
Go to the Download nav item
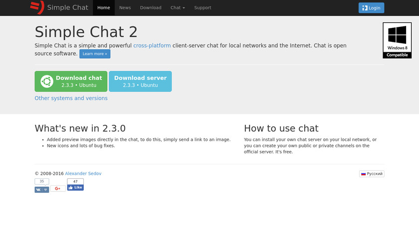click(x=151, y=8)
